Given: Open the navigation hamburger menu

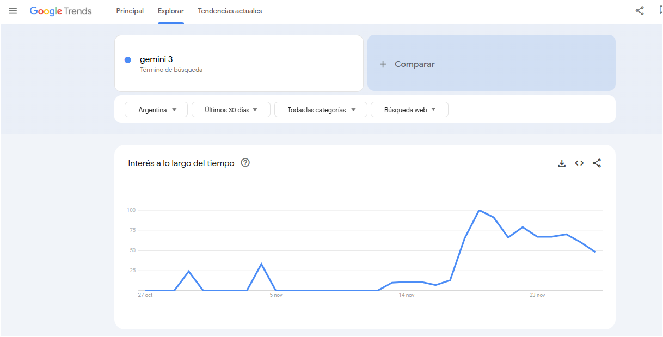Looking at the screenshot, I should pos(13,10).
